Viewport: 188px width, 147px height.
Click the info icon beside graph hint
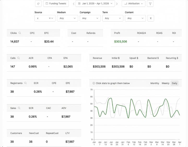point(94,83)
